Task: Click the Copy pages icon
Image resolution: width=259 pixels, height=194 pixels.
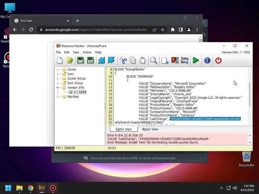Action: point(133,60)
